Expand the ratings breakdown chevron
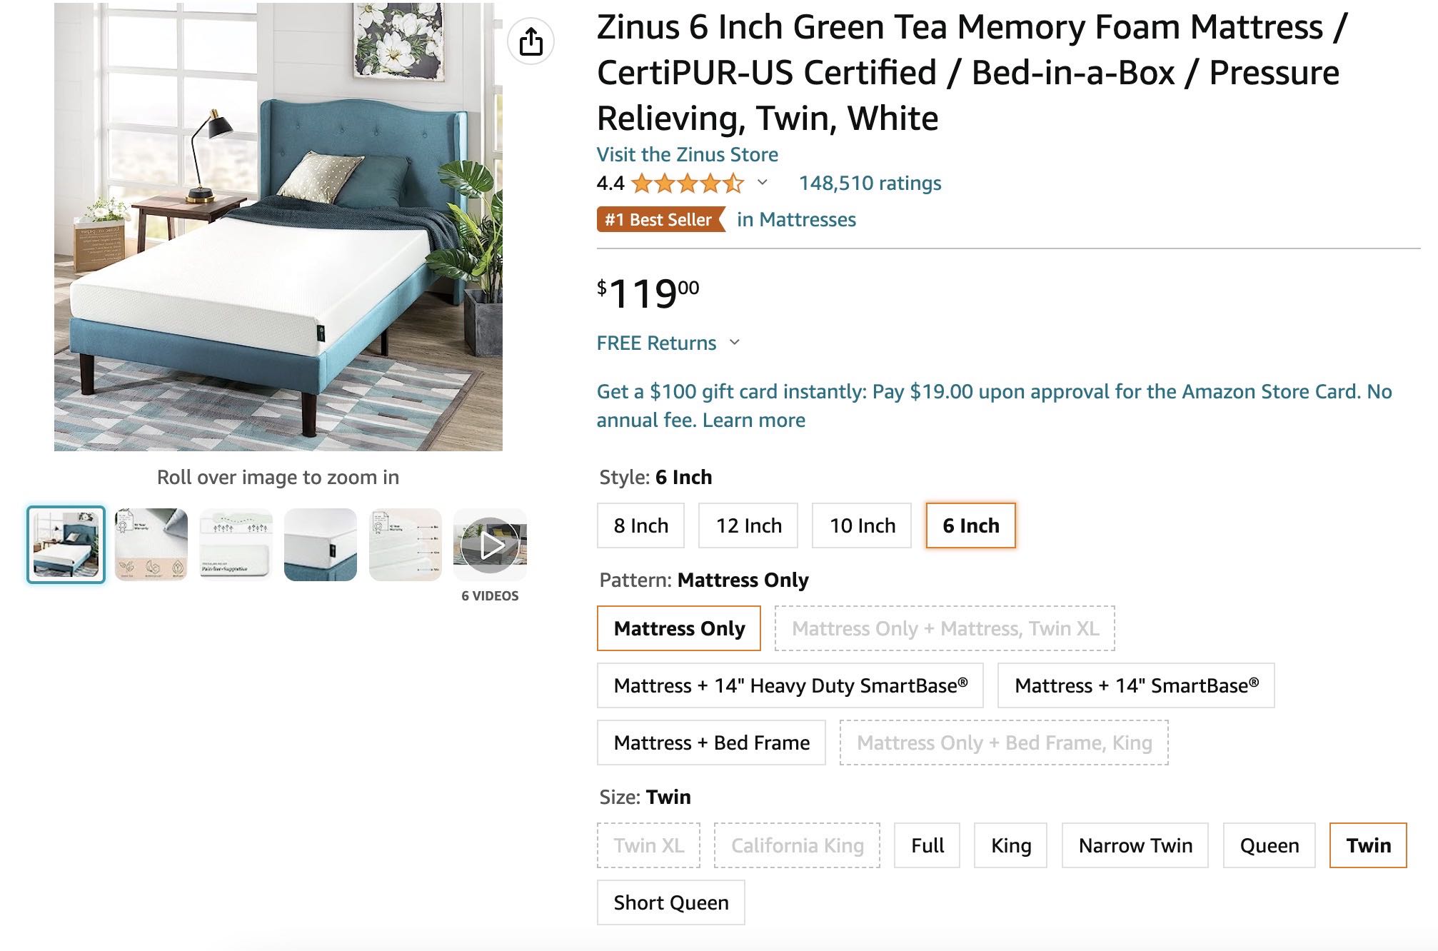 coord(763,183)
